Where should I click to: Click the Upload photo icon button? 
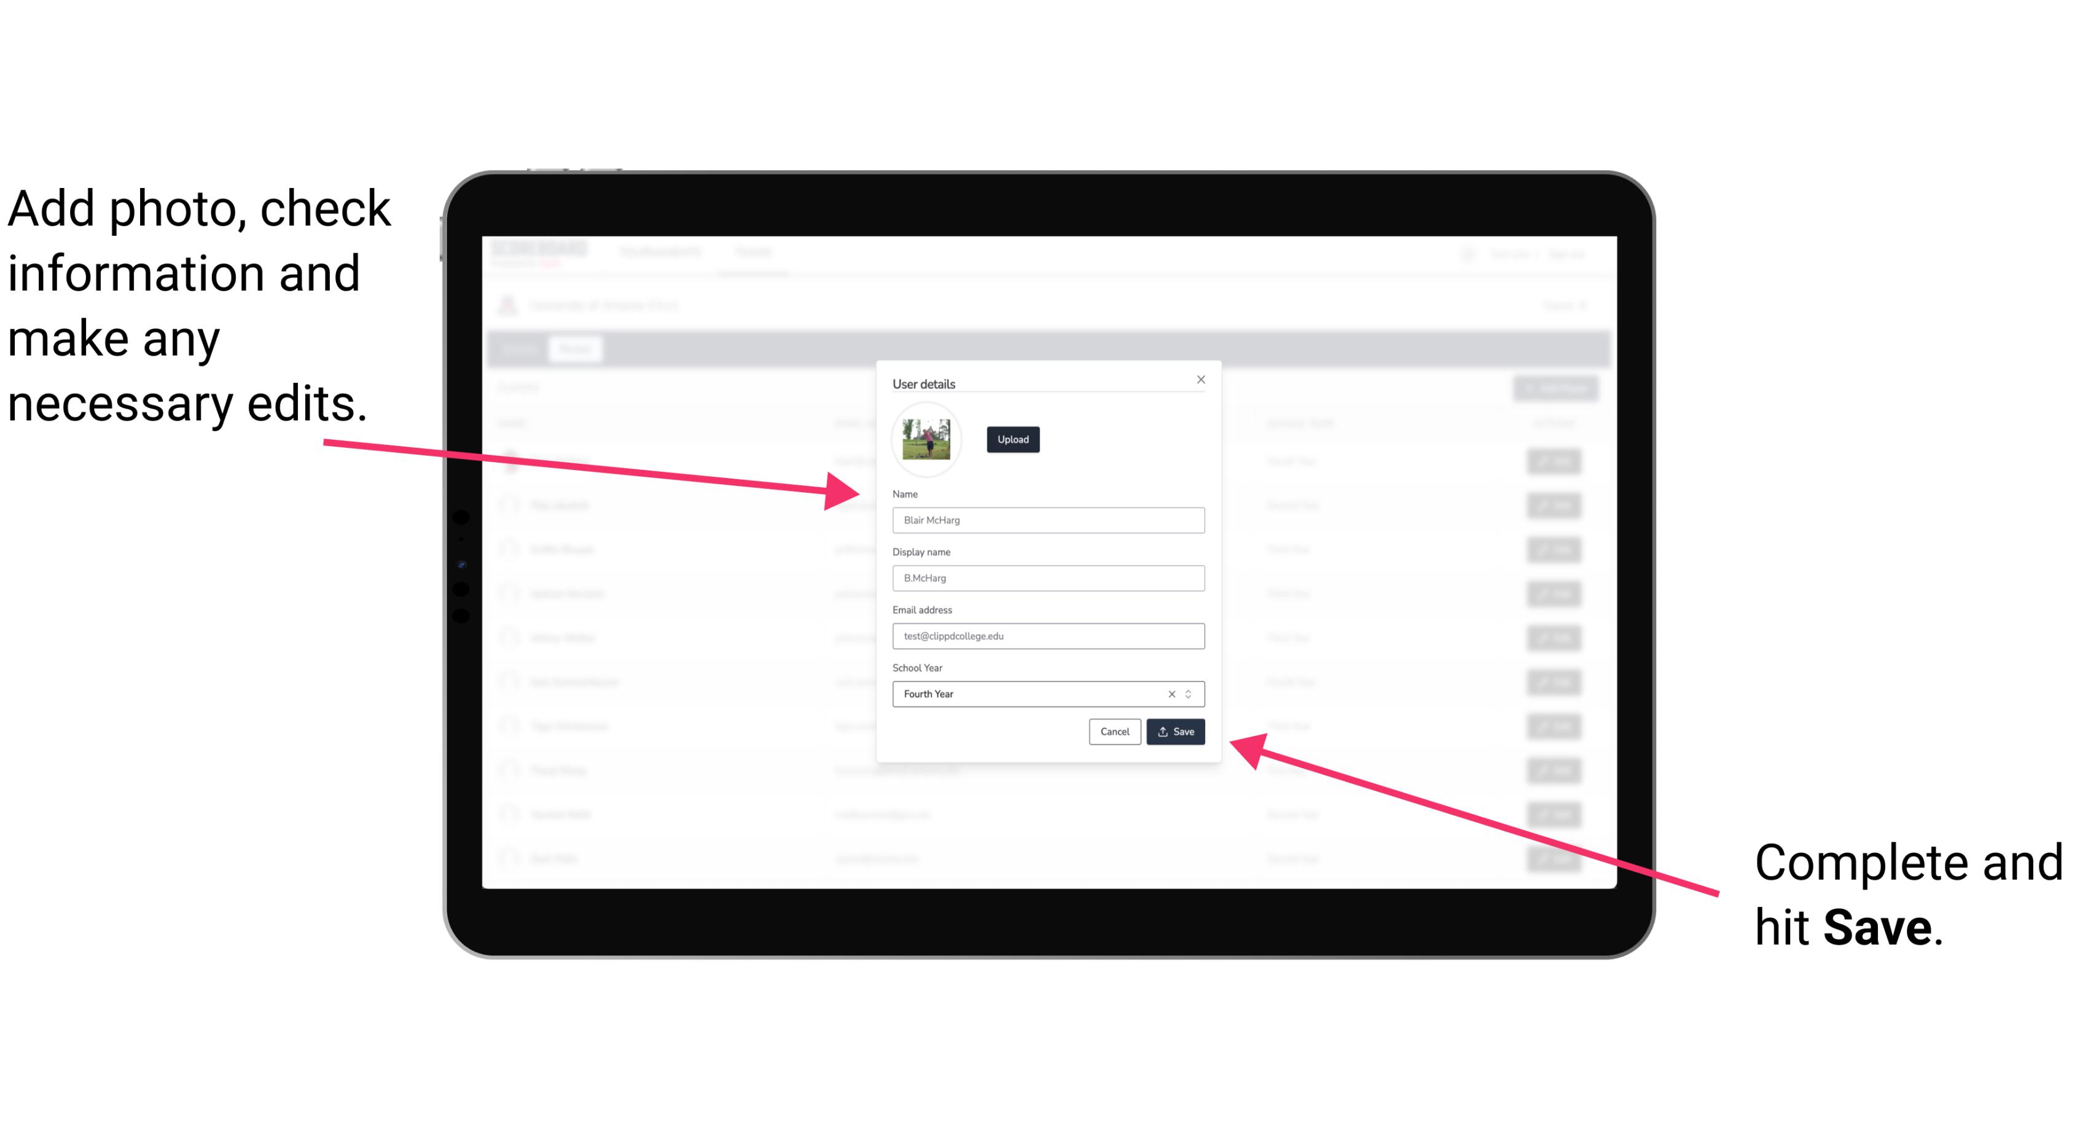coord(1012,439)
